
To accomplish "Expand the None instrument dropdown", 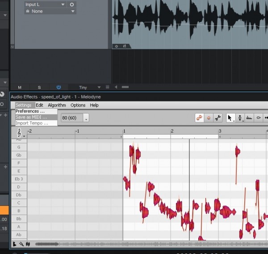I will 50,11.
